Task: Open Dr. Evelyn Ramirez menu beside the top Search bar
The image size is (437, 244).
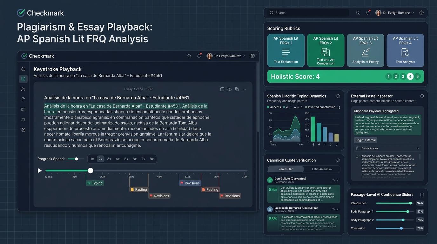Action: click(395, 13)
